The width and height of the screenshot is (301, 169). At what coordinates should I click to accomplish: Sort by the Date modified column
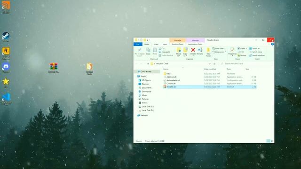(x=210, y=69)
